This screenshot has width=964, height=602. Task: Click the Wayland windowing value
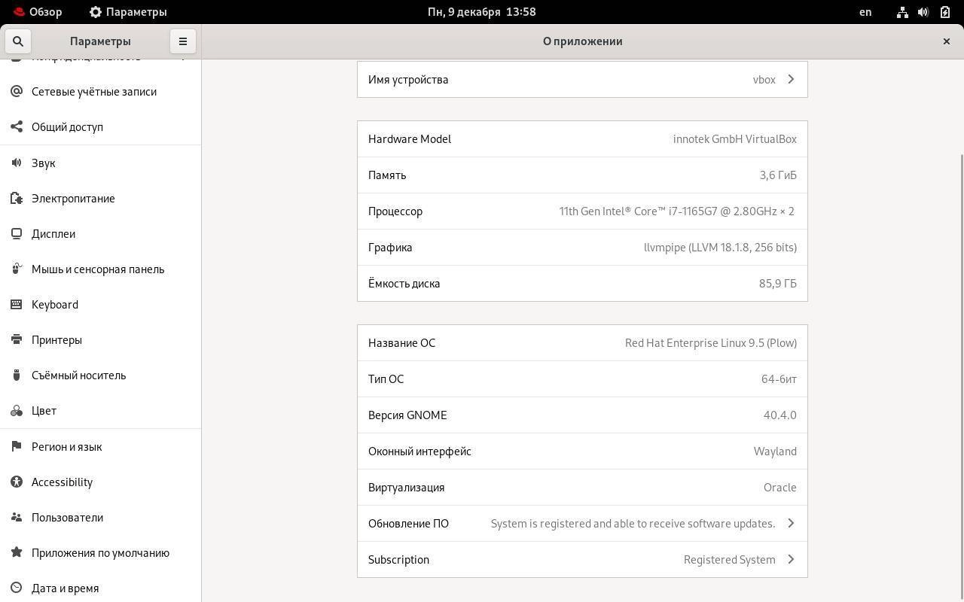[x=775, y=451]
